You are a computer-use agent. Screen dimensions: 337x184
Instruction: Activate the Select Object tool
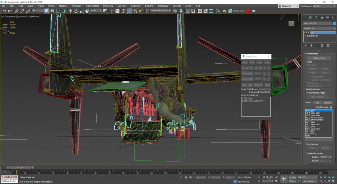[47, 11]
